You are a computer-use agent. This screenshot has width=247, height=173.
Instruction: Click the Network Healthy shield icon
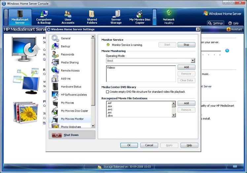coord(169,12)
